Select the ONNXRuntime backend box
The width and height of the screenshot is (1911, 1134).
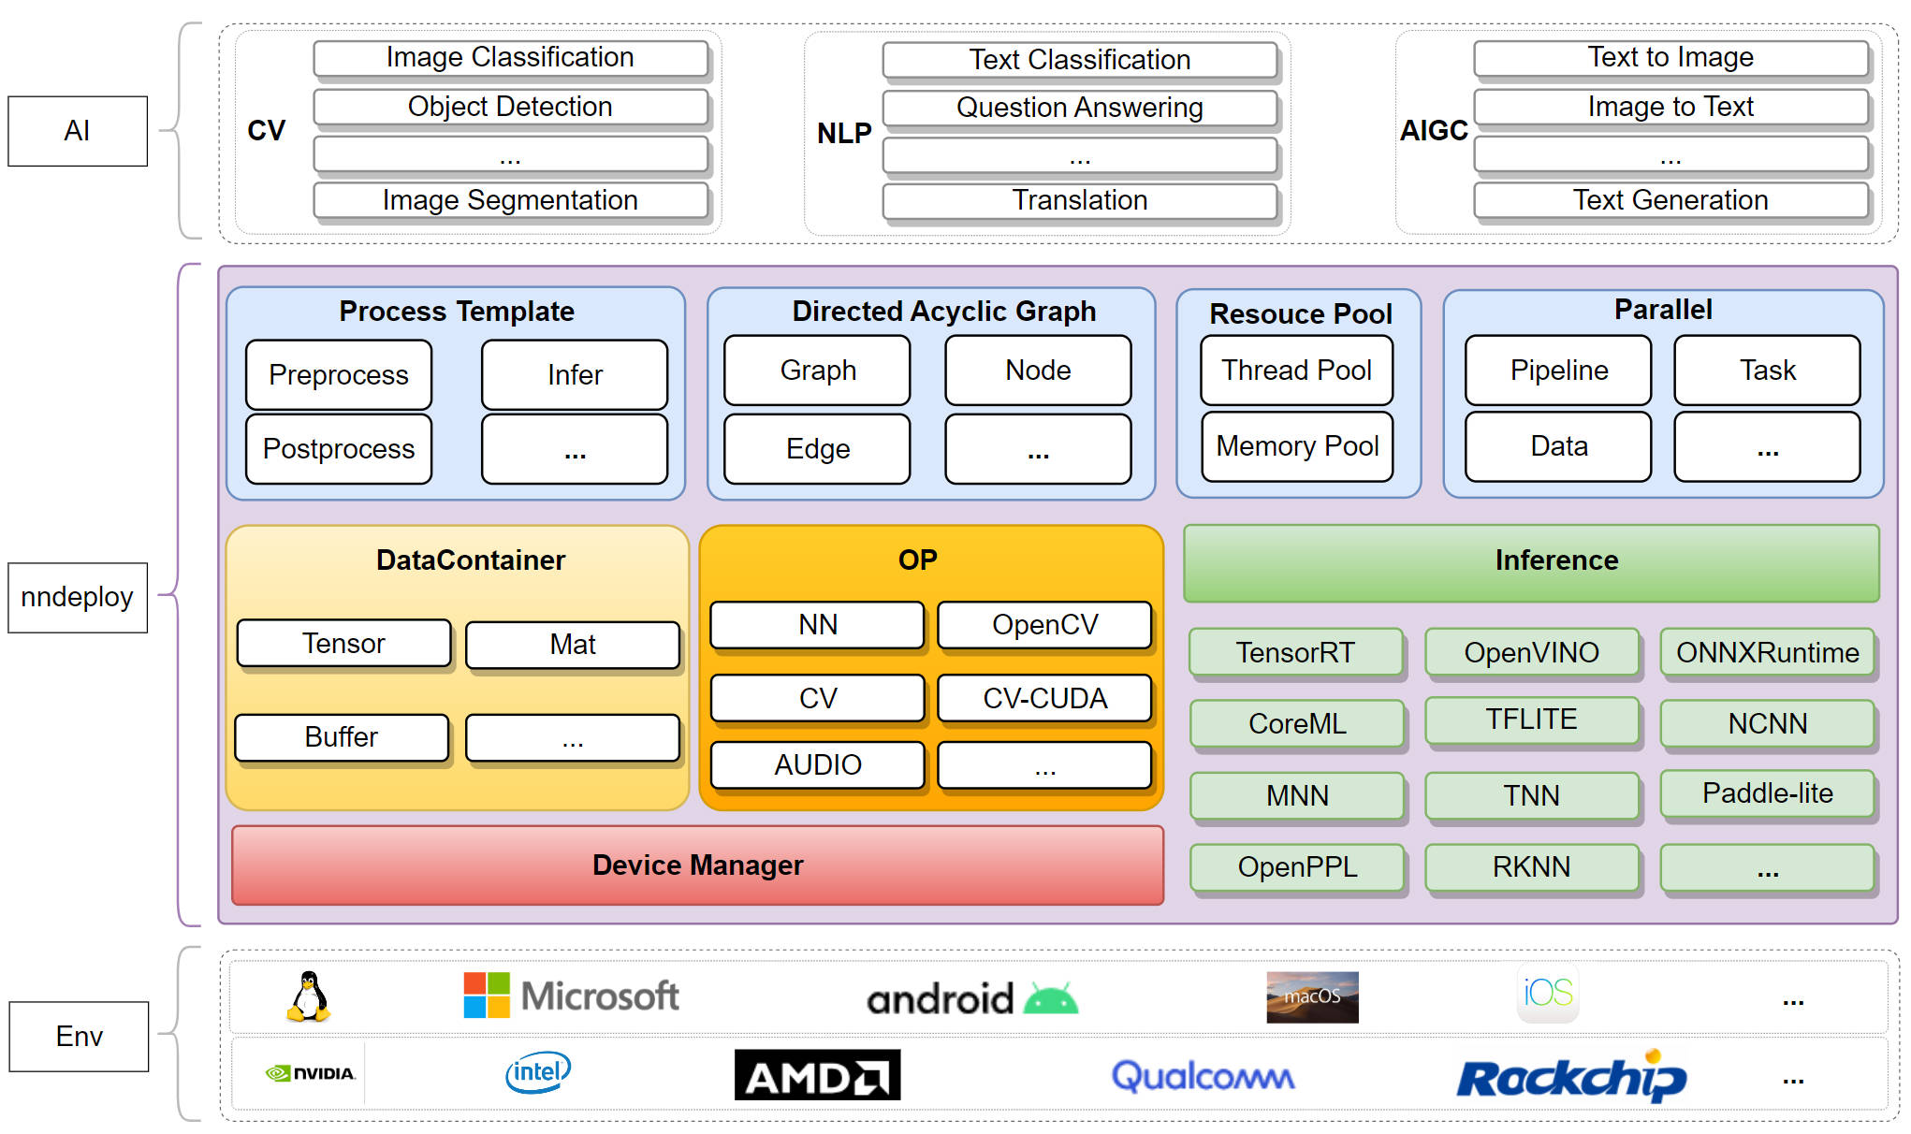point(1766,652)
